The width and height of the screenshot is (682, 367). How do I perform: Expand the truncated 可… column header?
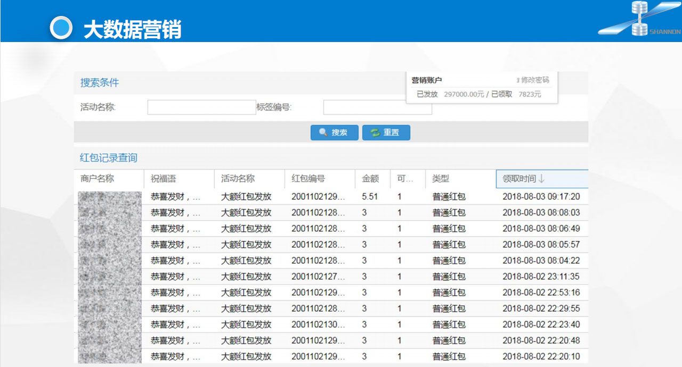tap(405, 179)
